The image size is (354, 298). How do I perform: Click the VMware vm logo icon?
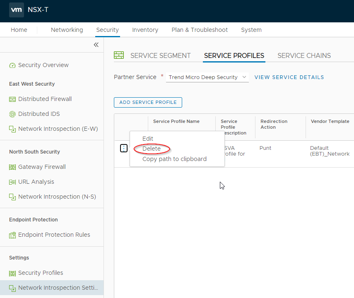[x=17, y=10]
